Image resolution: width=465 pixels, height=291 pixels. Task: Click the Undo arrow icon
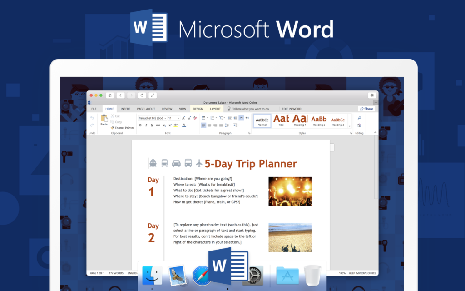coord(92,118)
